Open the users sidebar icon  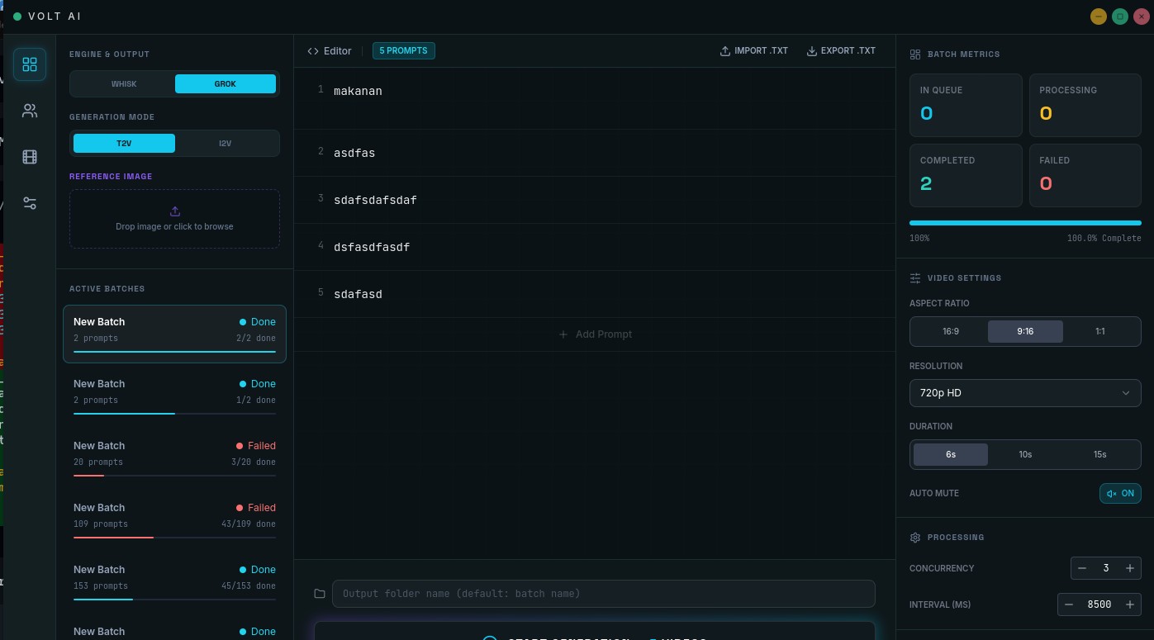pos(30,111)
